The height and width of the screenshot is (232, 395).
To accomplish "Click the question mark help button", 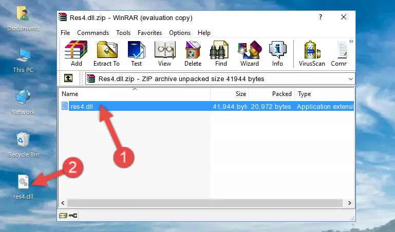I will tap(321, 17).
